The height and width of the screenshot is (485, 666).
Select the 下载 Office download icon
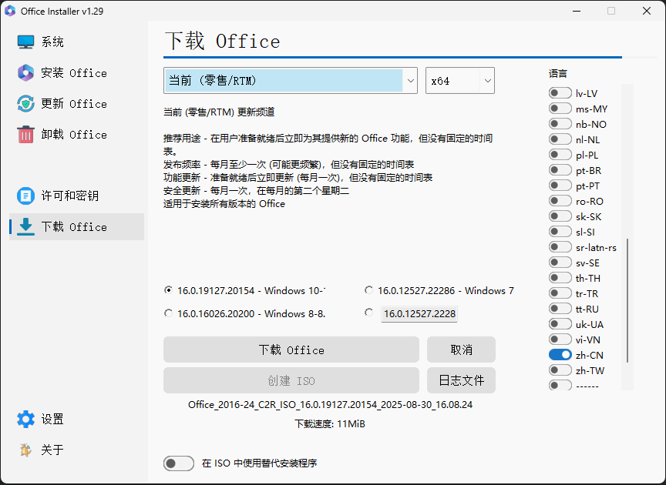[24, 226]
